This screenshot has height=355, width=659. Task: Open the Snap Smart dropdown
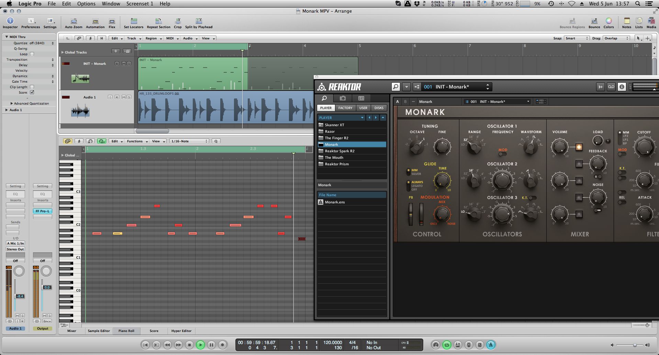pos(577,38)
